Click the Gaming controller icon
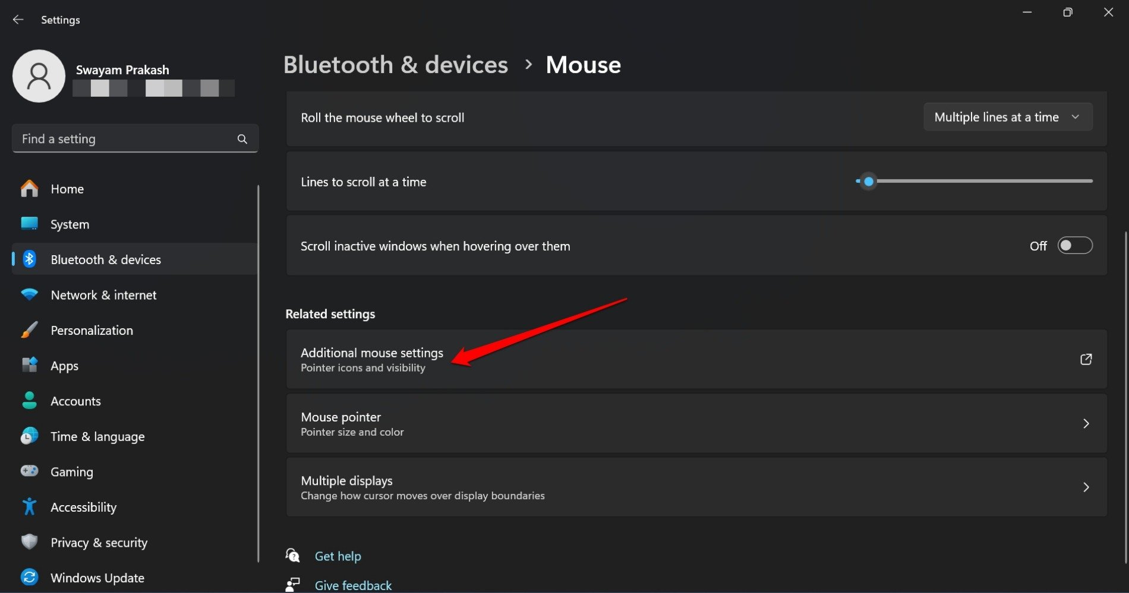This screenshot has width=1129, height=593. [29, 471]
